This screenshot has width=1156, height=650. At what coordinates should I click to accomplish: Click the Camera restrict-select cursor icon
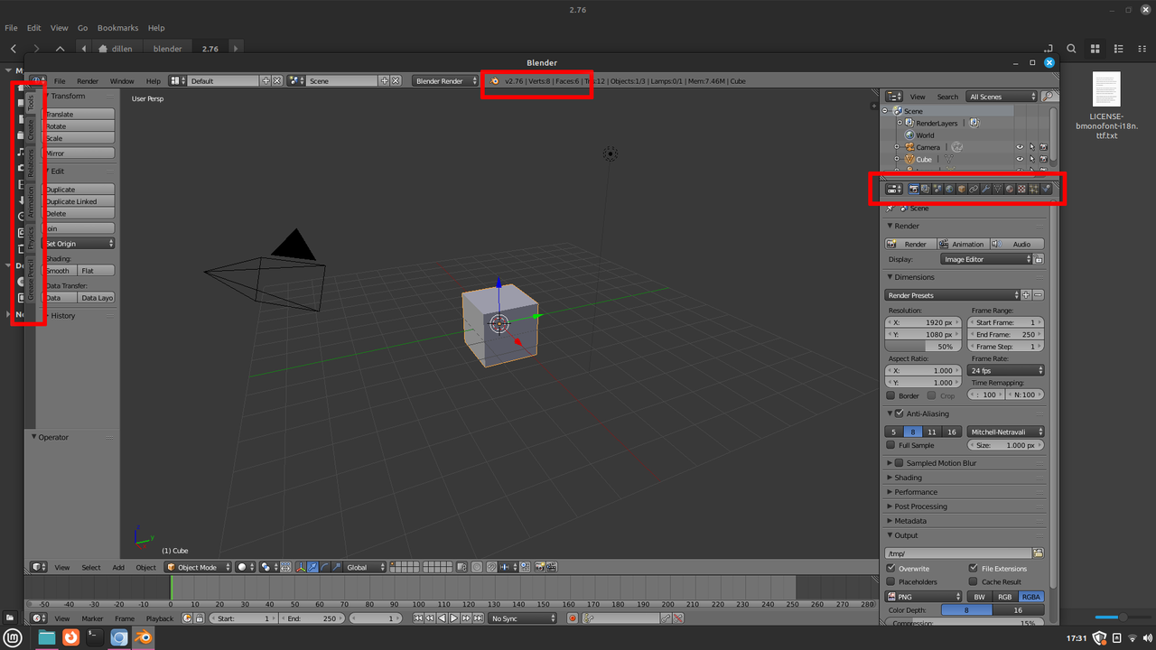pos(1031,147)
